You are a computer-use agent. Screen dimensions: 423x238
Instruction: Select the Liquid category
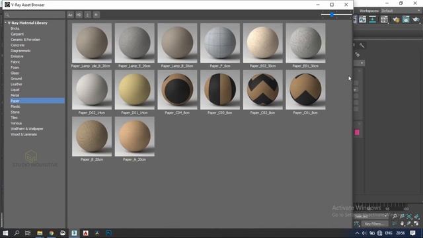pyautogui.click(x=15, y=90)
